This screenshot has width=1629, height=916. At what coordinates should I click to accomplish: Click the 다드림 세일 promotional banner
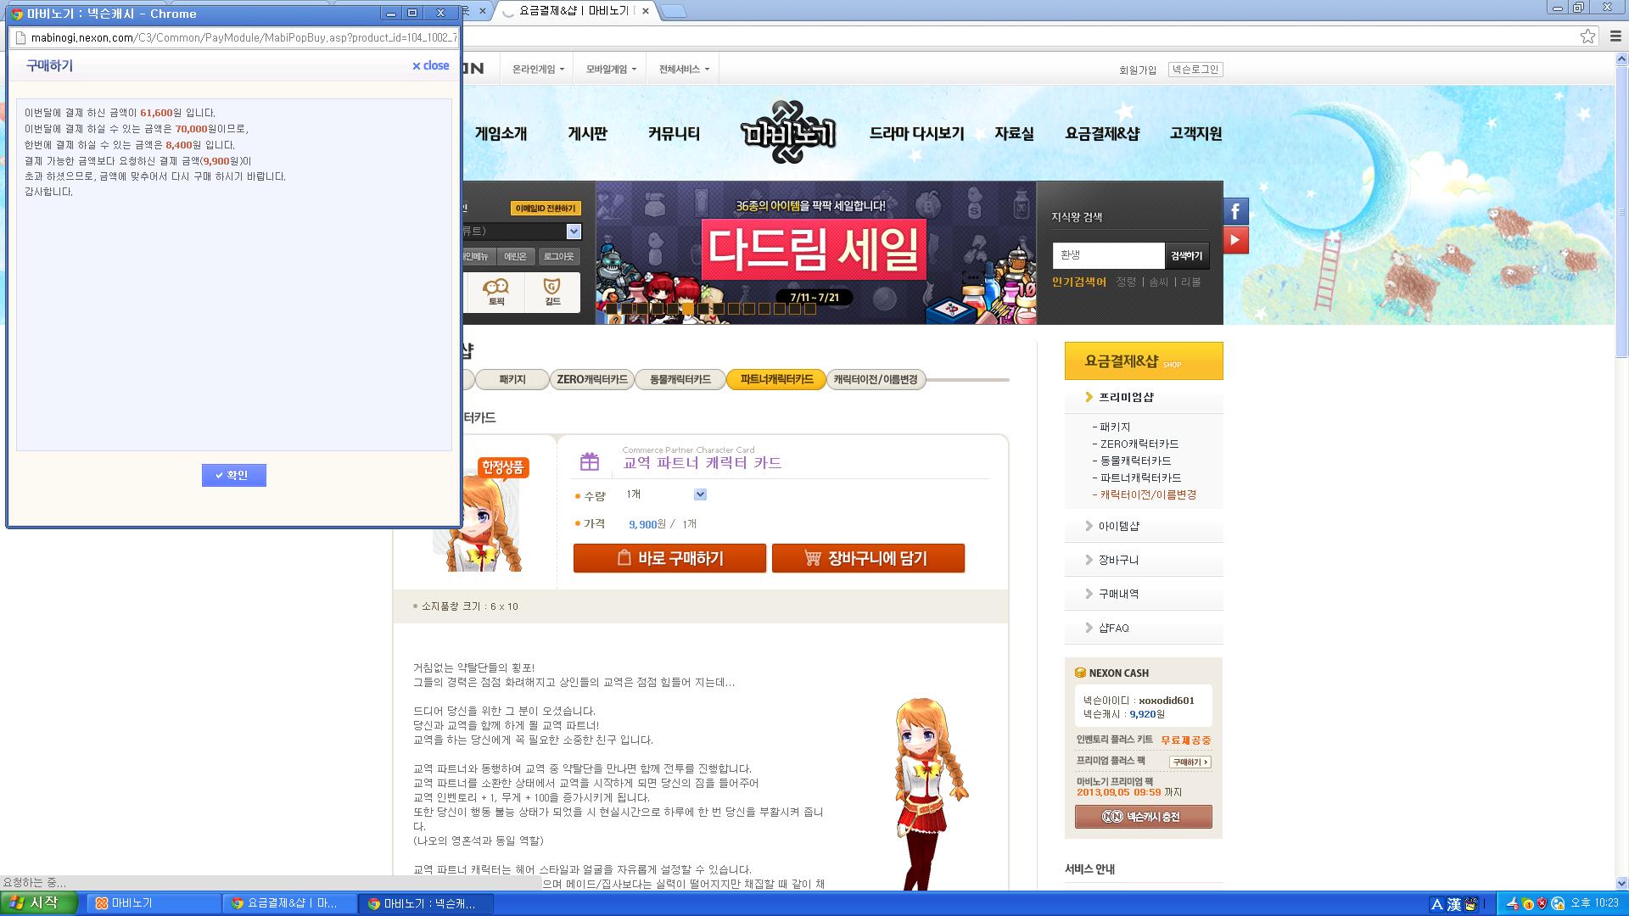pos(815,253)
